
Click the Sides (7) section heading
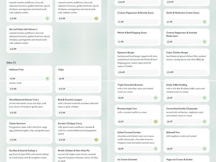11,63
